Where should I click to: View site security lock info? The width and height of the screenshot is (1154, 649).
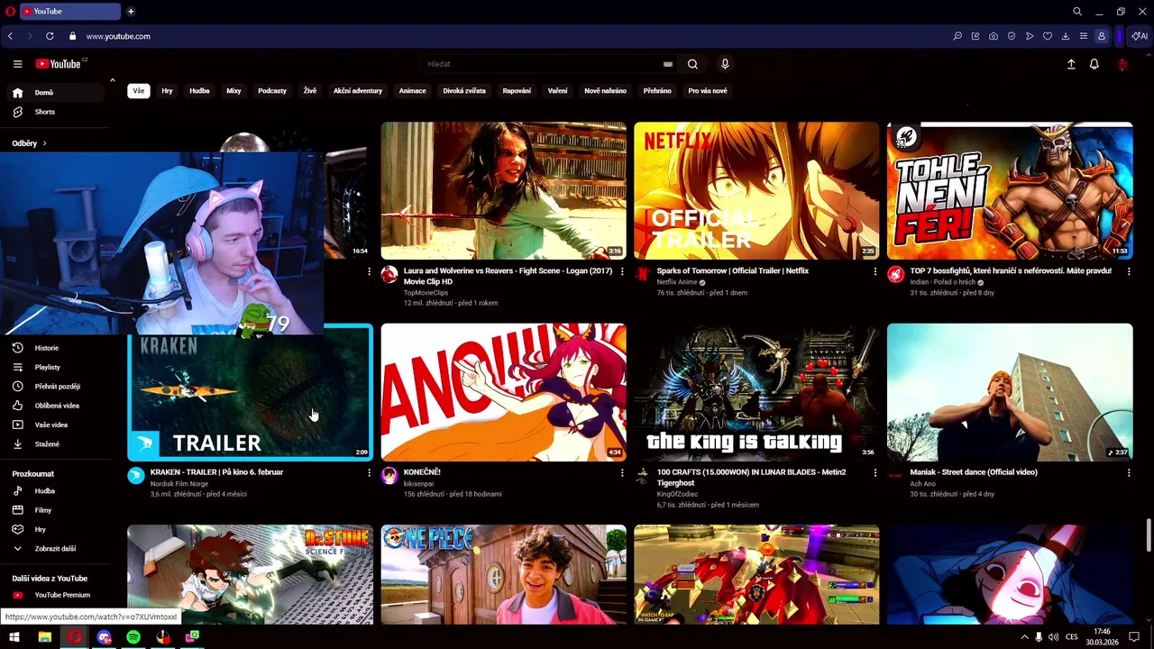[x=72, y=36]
